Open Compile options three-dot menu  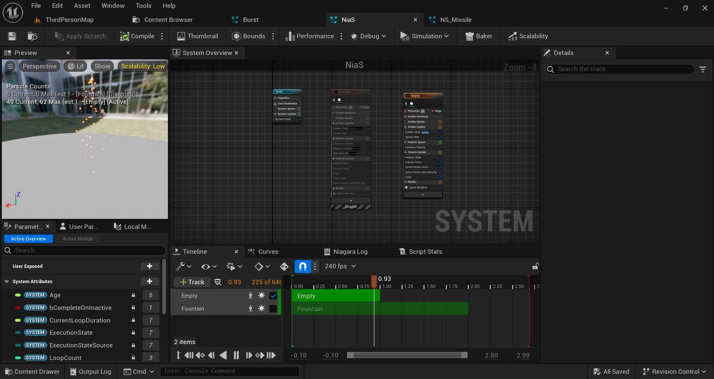click(x=162, y=36)
